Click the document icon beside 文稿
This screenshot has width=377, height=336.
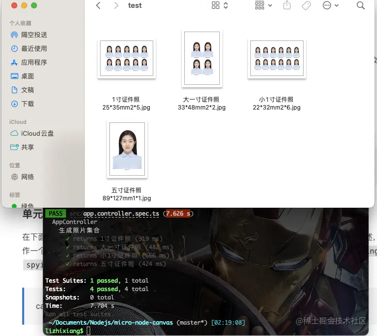point(14,90)
